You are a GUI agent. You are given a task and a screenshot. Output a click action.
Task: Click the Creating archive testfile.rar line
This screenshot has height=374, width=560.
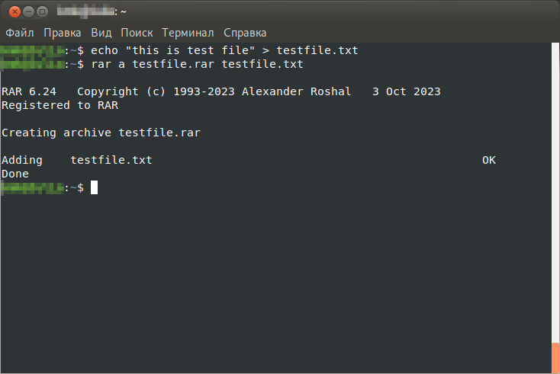(101, 133)
